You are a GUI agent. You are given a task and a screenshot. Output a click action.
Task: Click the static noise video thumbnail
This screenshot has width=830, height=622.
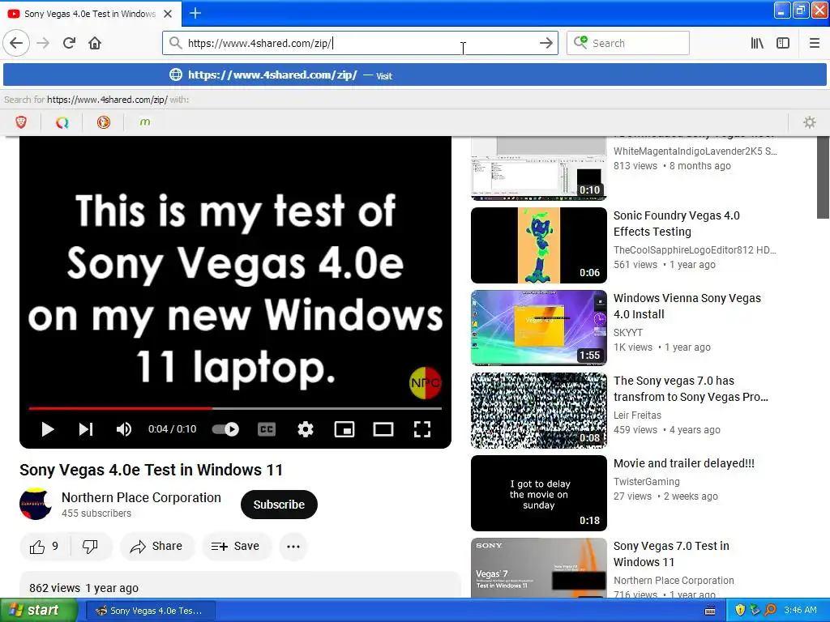coord(539,411)
